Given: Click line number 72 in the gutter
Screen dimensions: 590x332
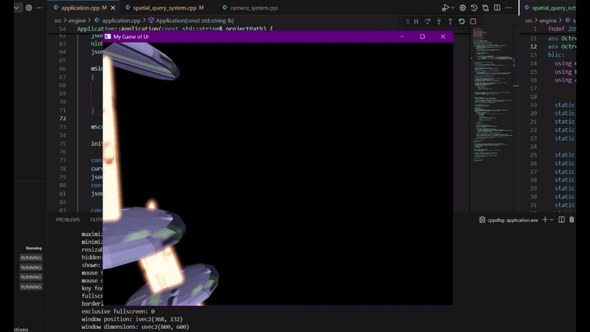Looking at the screenshot, I should 62,118.
